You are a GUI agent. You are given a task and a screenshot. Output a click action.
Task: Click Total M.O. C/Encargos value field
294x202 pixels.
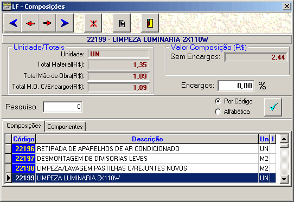pyautogui.click(x=118, y=87)
